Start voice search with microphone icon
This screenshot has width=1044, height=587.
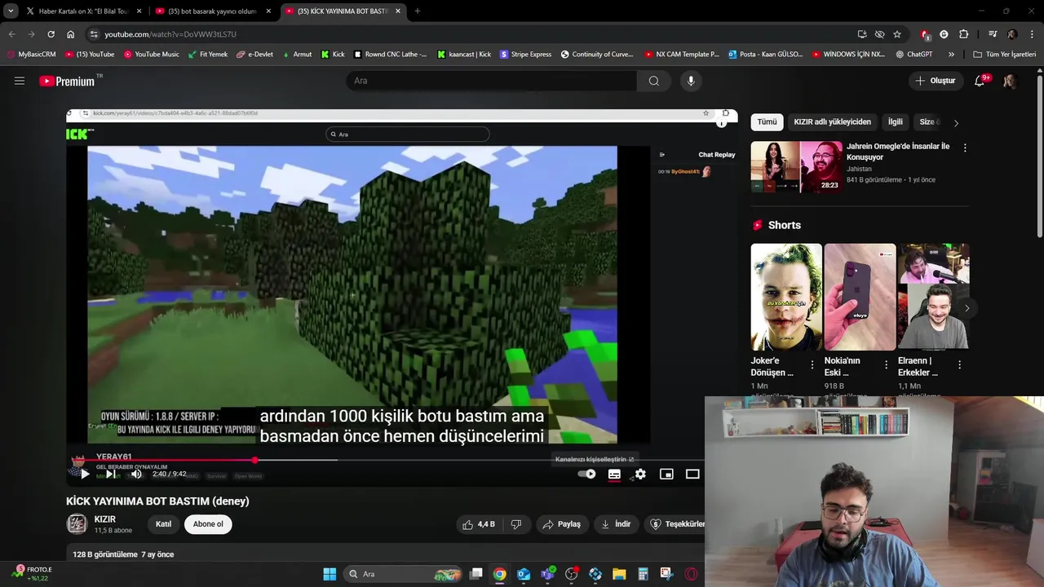pos(691,81)
